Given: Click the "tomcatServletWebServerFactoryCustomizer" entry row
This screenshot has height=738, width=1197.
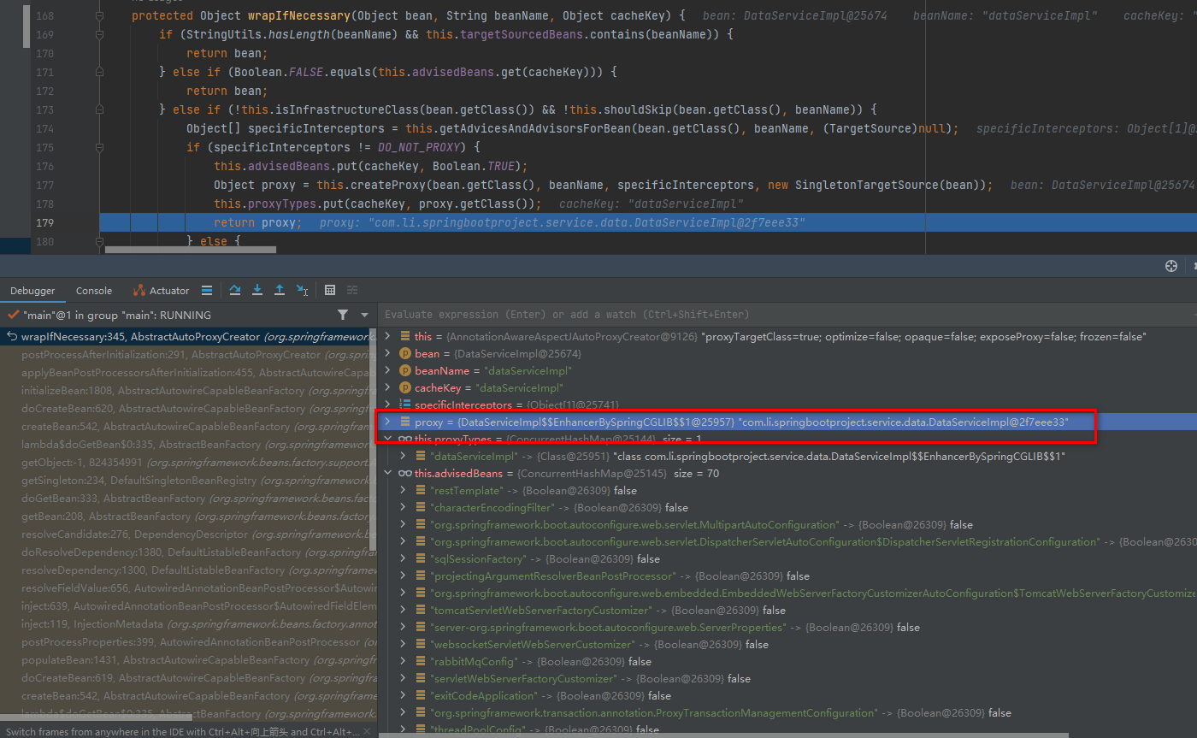Looking at the screenshot, I should pos(787,611).
